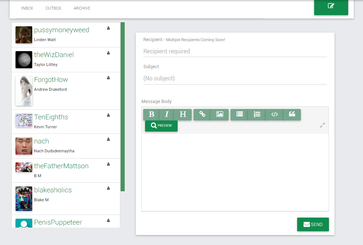Open pussymoneyweed username link

point(61,30)
